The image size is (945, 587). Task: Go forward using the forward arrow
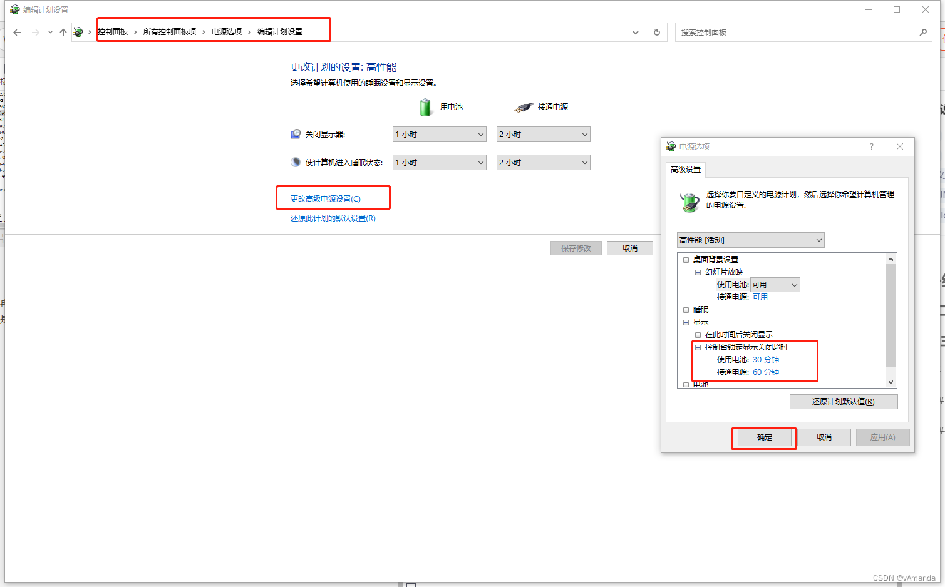[35, 33]
